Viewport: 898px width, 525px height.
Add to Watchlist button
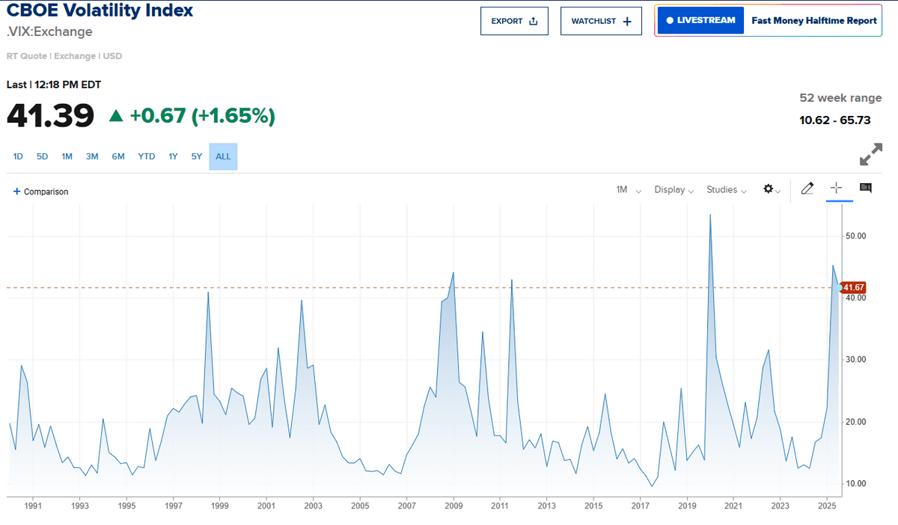pyautogui.click(x=601, y=21)
